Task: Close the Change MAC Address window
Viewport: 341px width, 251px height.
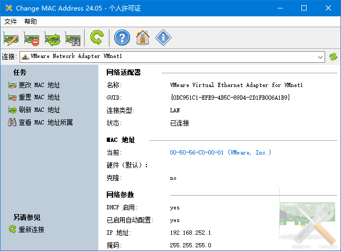Action: [328, 8]
